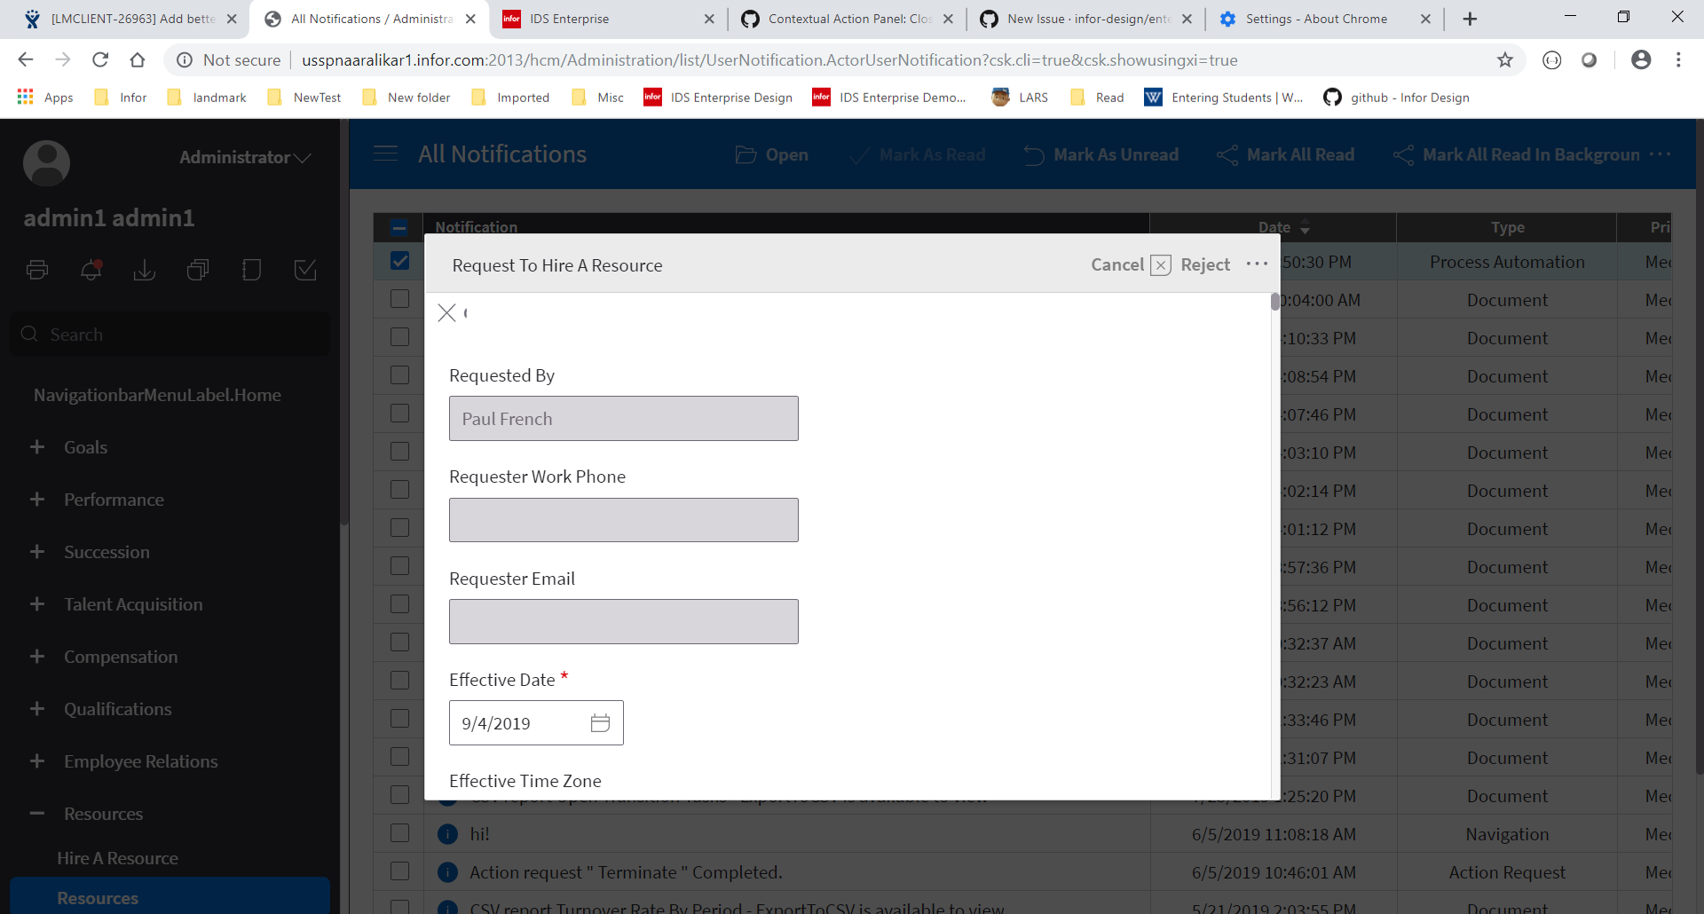Switch to Settings About Chrome tab

(x=1325, y=19)
